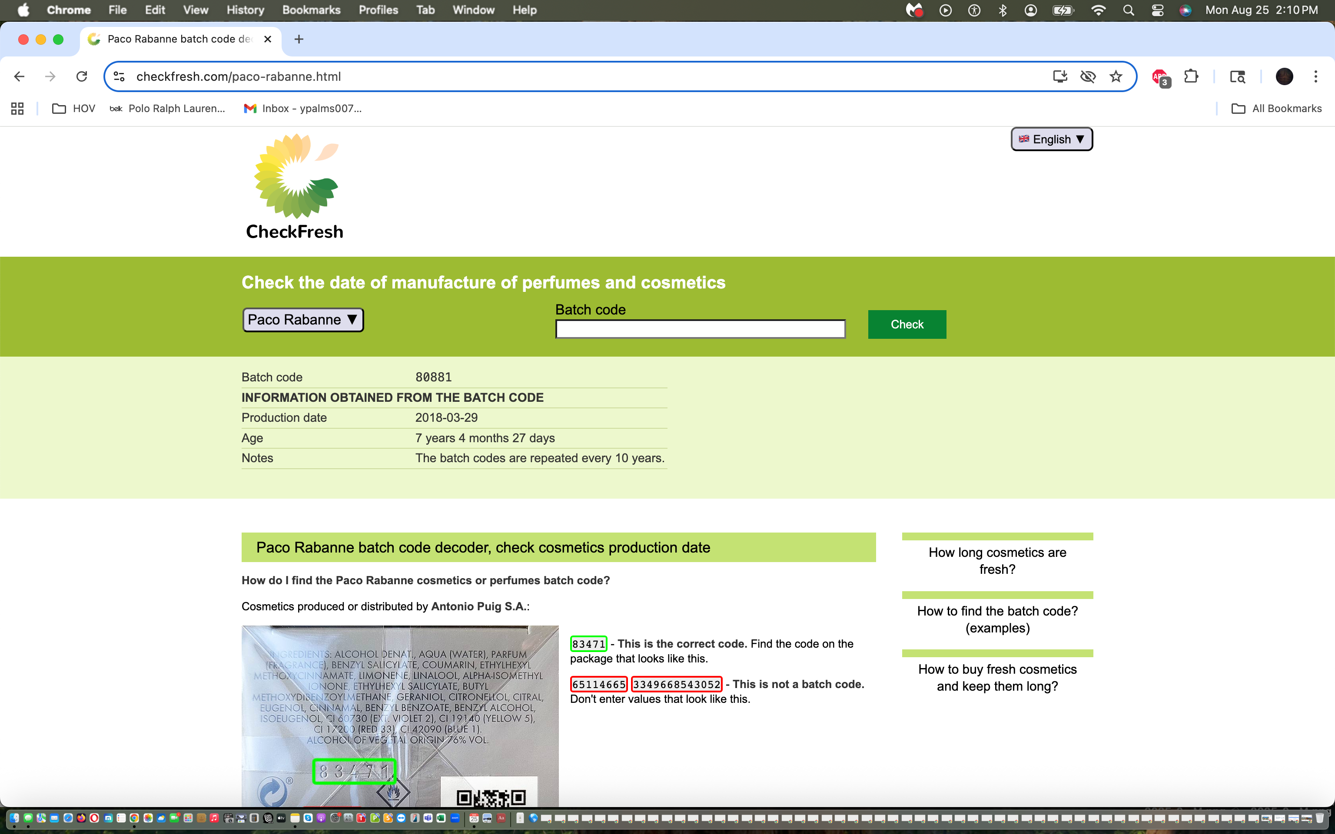Expand the Paco Rabanne brand dropdown

tap(303, 320)
